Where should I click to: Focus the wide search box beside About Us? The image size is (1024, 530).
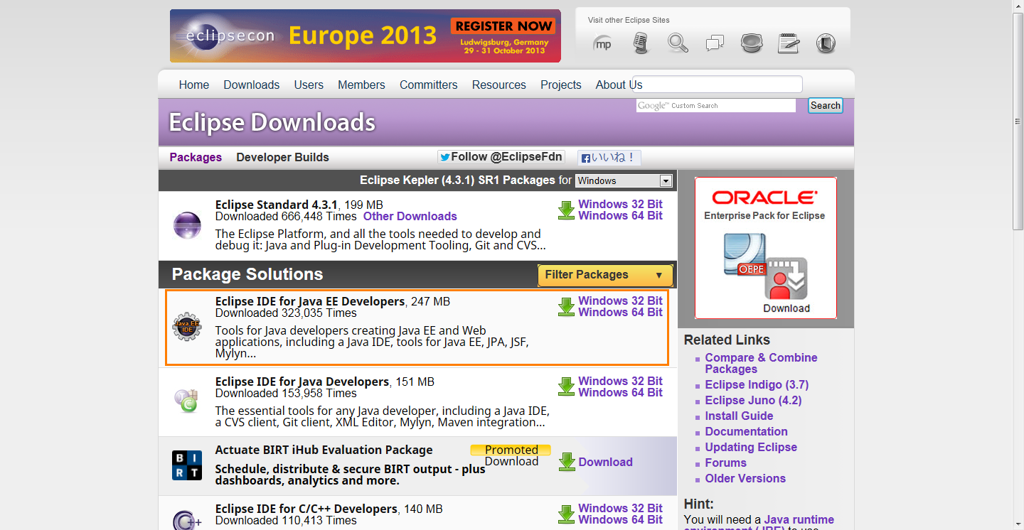point(717,85)
